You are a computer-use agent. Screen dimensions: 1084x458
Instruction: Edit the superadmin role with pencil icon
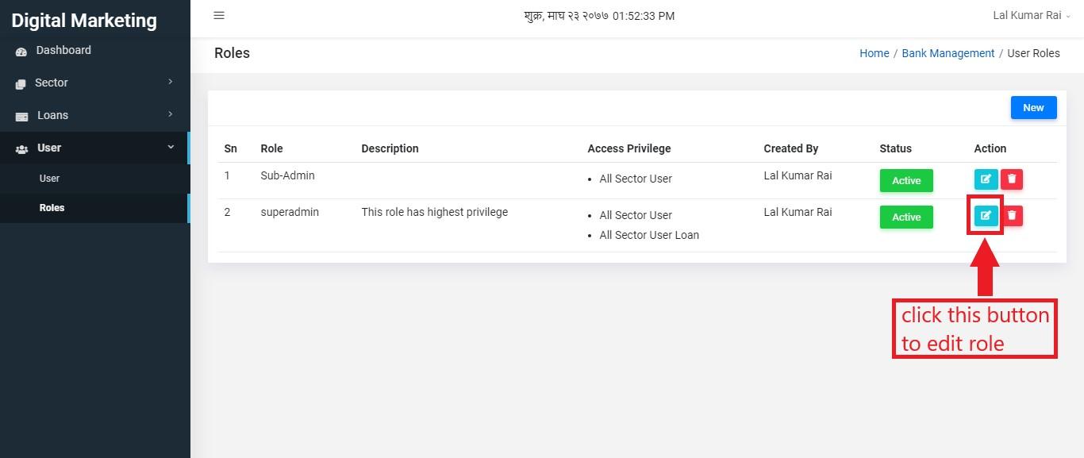(986, 215)
